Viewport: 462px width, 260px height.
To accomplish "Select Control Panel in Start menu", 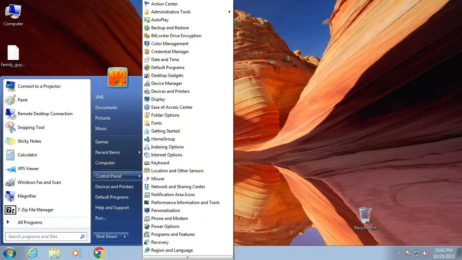I will (117, 176).
